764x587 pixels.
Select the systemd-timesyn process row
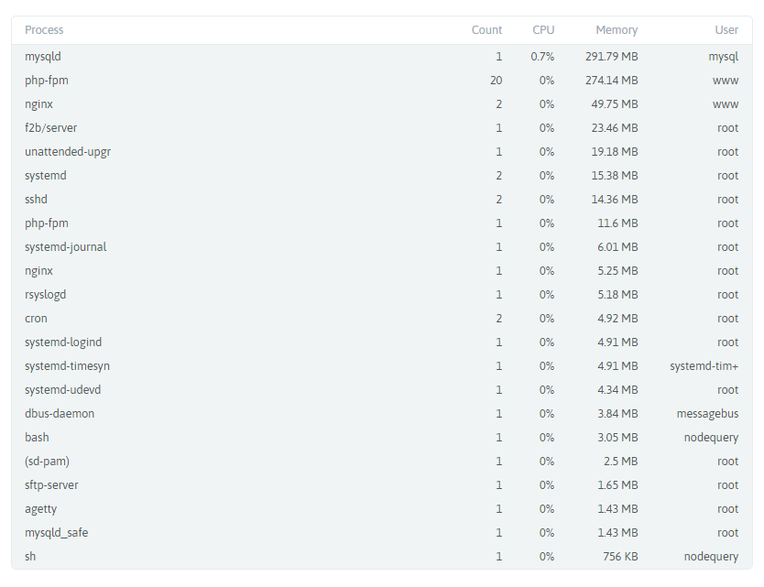click(x=67, y=366)
